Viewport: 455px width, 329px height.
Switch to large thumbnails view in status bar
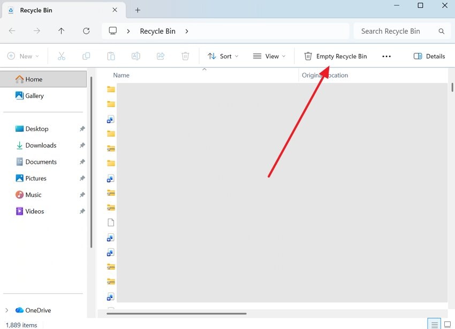[x=448, y=324]
